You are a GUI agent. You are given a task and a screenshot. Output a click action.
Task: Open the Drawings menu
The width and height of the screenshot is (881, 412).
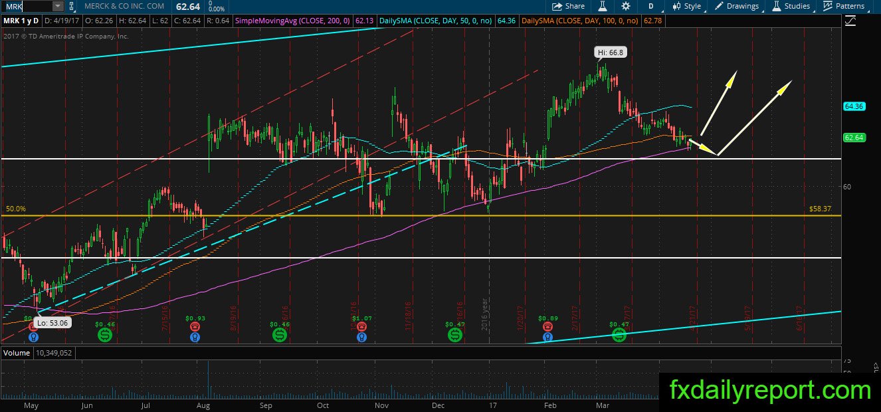click(736, 6)
